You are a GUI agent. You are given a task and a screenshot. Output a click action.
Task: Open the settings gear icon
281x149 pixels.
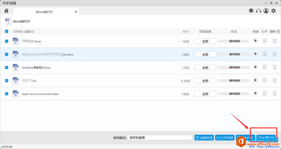click(274, 11)
